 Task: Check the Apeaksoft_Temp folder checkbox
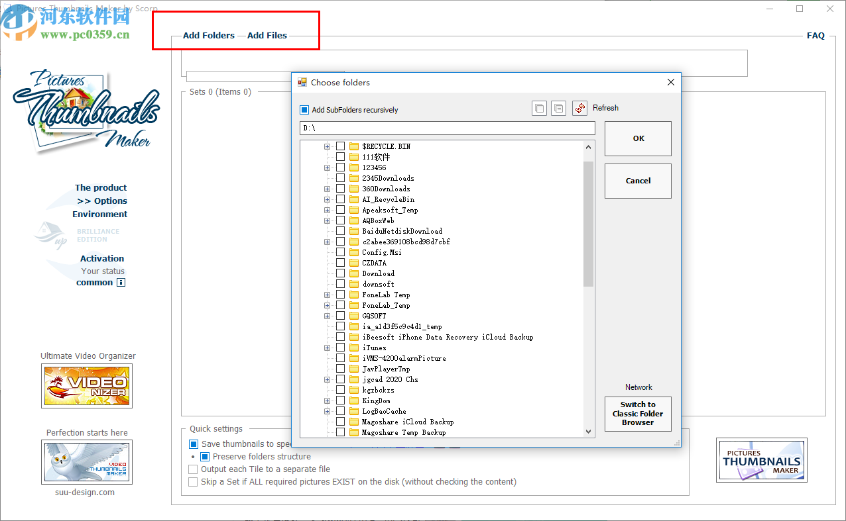340,210
